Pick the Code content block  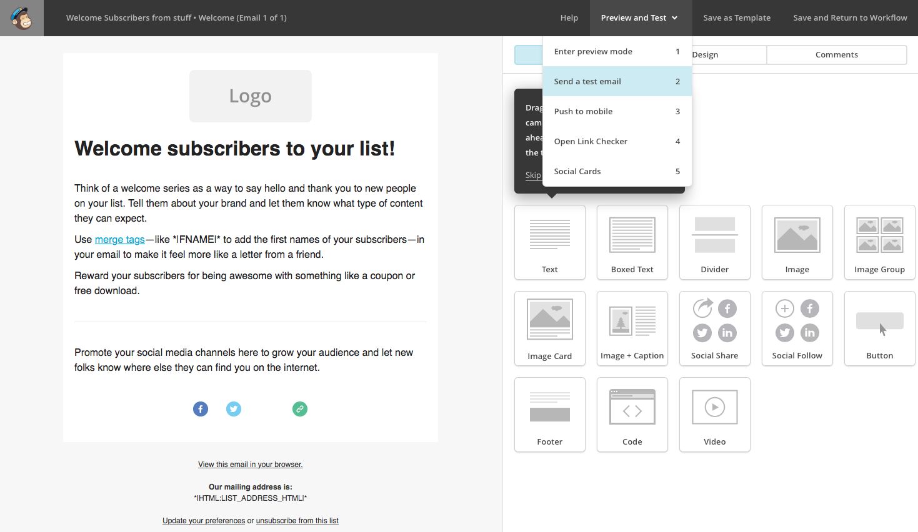point(632,415)
